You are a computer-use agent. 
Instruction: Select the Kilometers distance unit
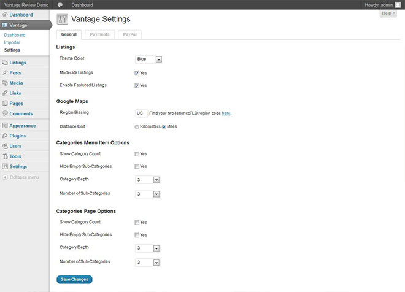point(137,127)
